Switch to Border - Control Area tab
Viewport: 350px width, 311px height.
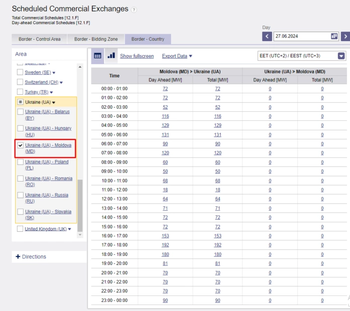point(39,39)
